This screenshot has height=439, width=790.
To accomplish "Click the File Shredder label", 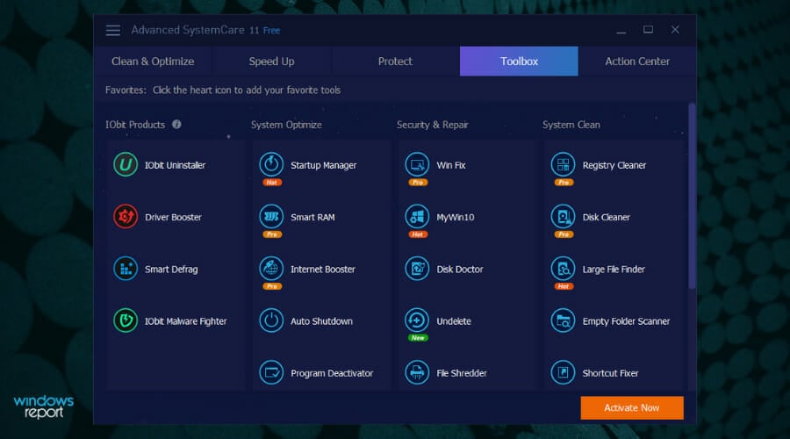I will point(462,373).
